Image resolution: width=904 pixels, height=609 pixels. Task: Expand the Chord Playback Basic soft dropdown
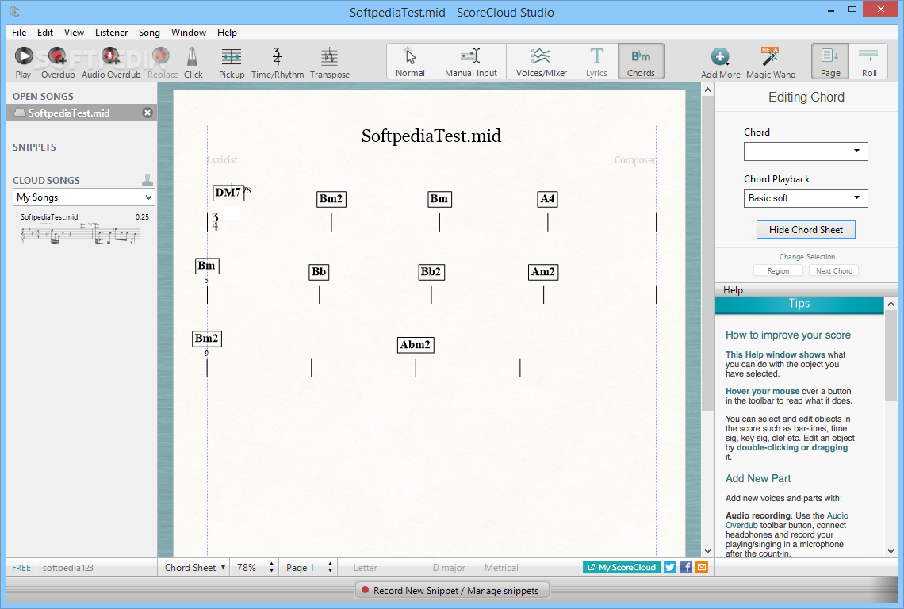(x=806, y=198)
